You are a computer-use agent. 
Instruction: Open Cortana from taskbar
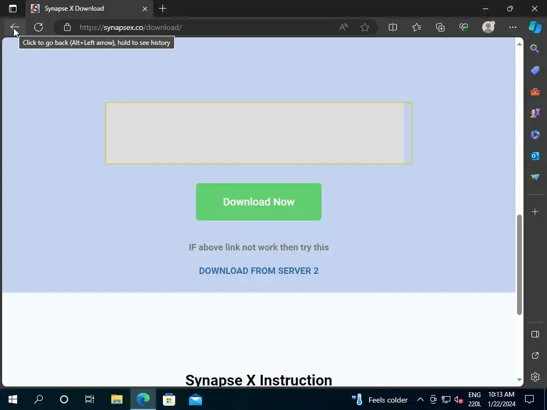[x=64, y=399]
